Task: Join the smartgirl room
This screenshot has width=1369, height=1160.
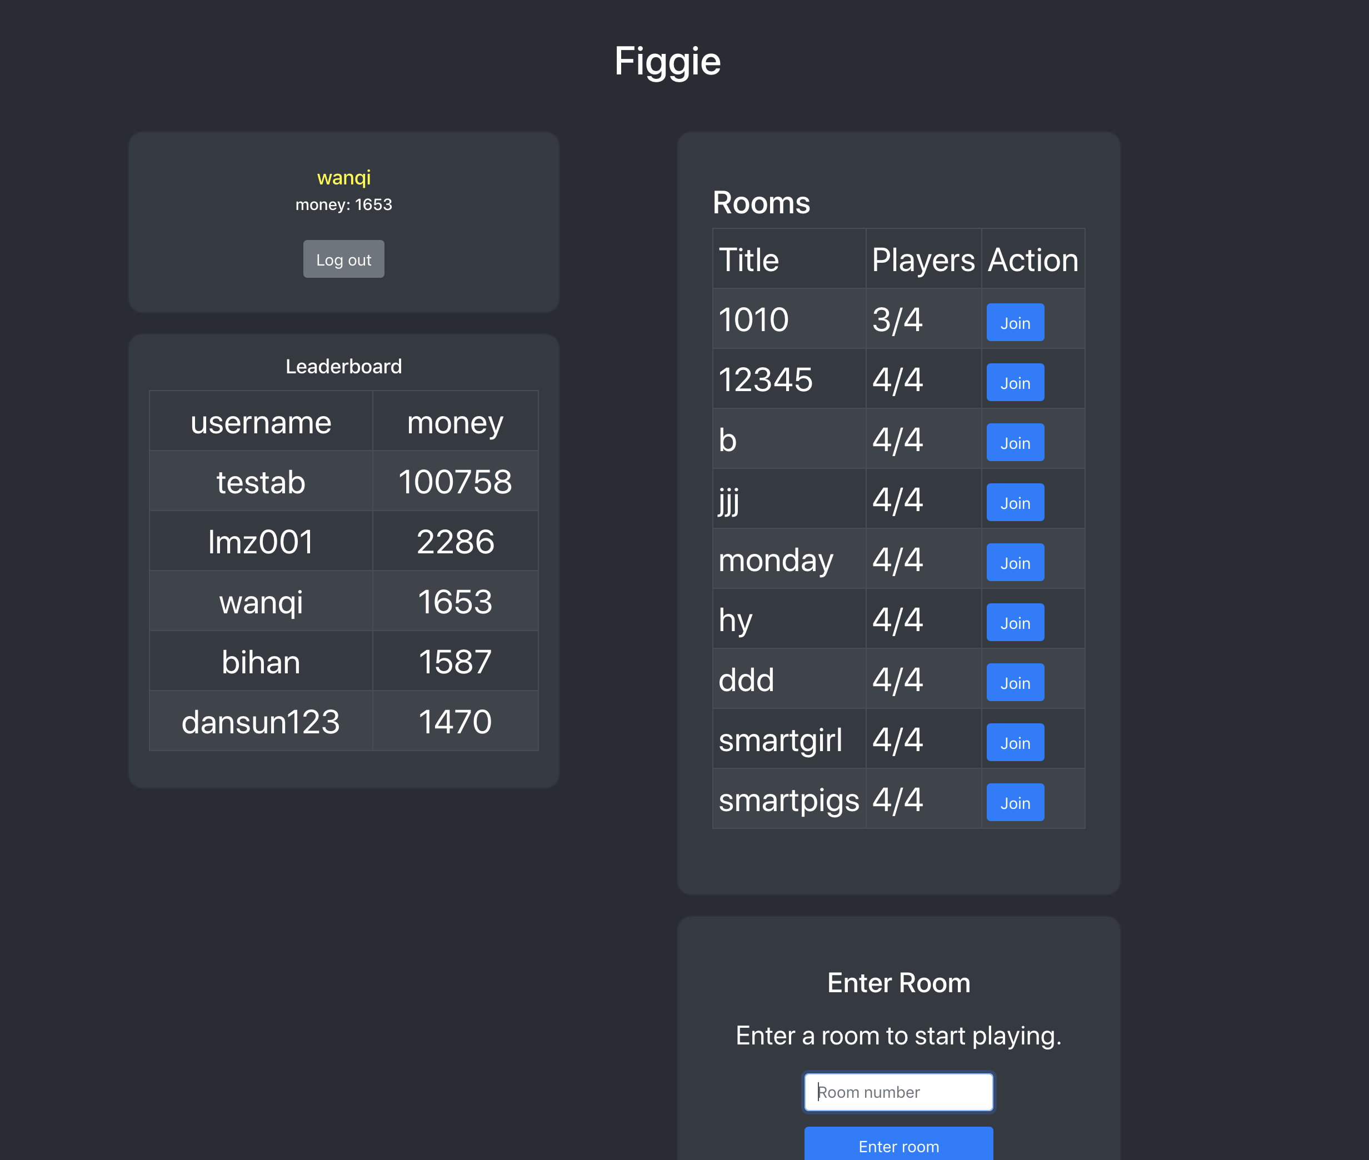Action: tap(1015, 742)
